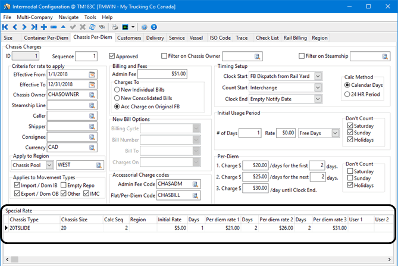The width and height of the screenshot is (398, 266).
Task: Click the next record arrow
Action: click(24, 27)
